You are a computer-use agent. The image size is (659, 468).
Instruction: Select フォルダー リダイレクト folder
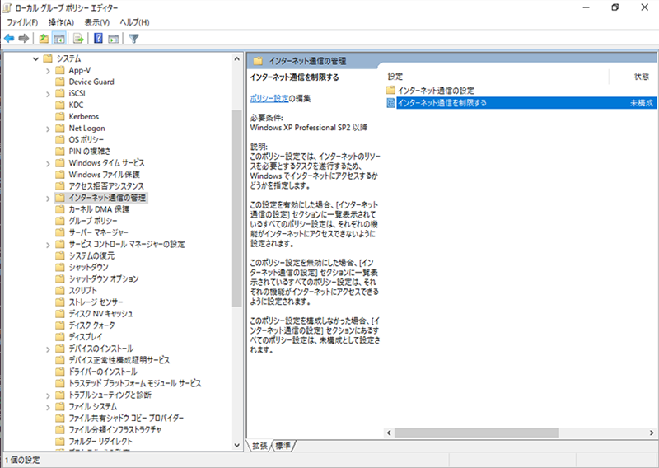click(100, 441)
